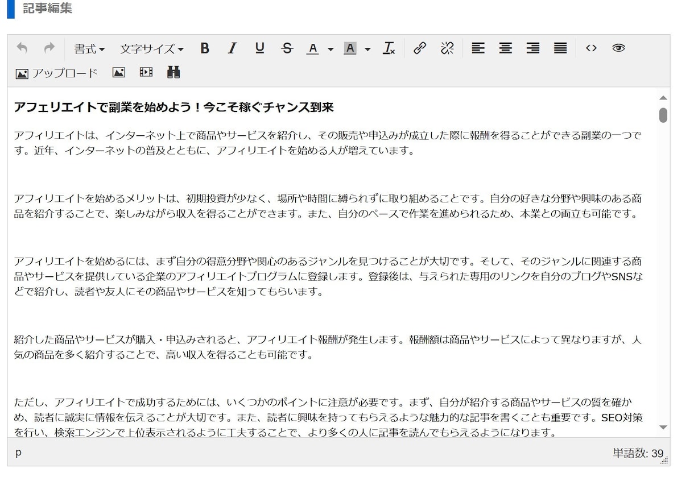
Task: Click the vertical scrollbar thumb
Action: (x=663, y=115)
